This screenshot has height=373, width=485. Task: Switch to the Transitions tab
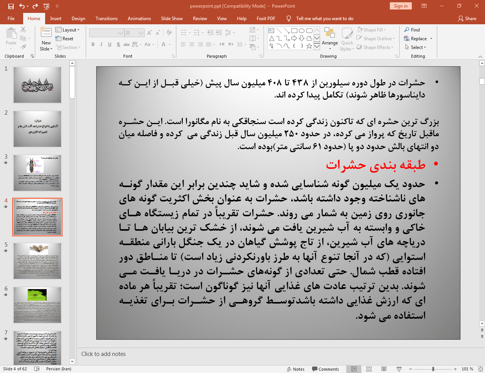click(107, 19)
